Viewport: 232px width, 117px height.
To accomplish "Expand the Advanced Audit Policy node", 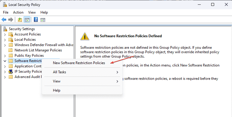I will [5, 77].
